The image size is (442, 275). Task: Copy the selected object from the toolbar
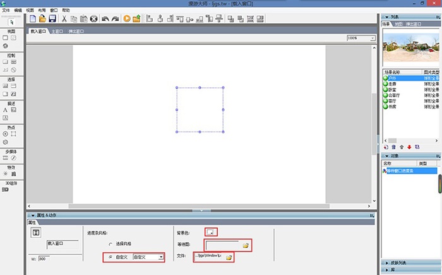click(74, 19)
